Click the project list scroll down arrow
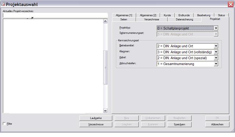Viewport: 235px width, 137px height. coord(105,111)
